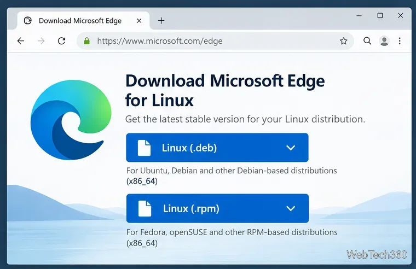Minimize the browser window
This screenshot has width=416, height=269.
[359, 16]
